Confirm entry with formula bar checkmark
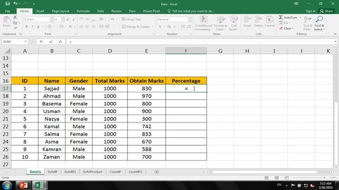 [x=51, y=41]
